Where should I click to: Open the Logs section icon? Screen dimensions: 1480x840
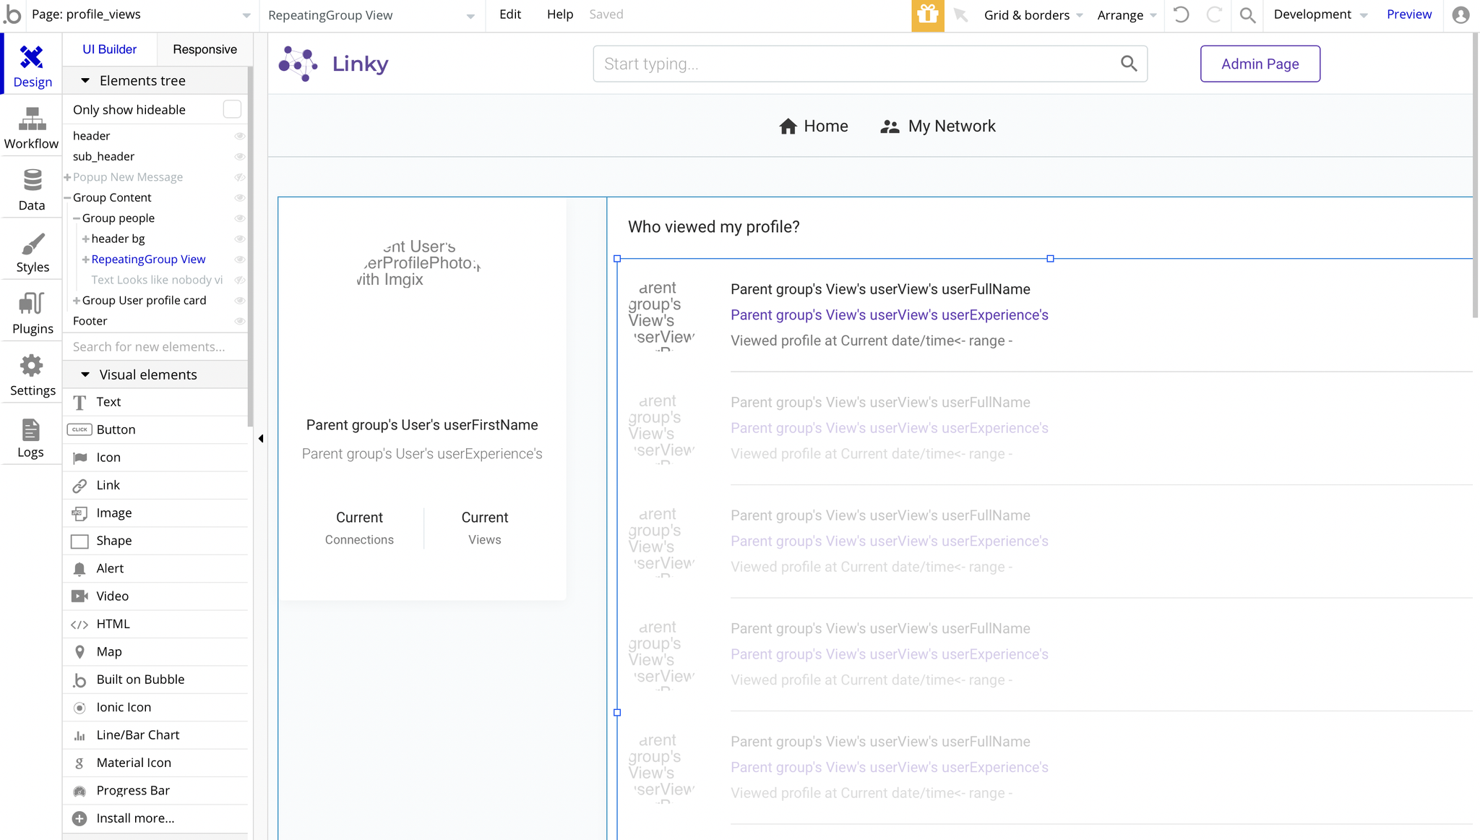click(x=30, y=430)
